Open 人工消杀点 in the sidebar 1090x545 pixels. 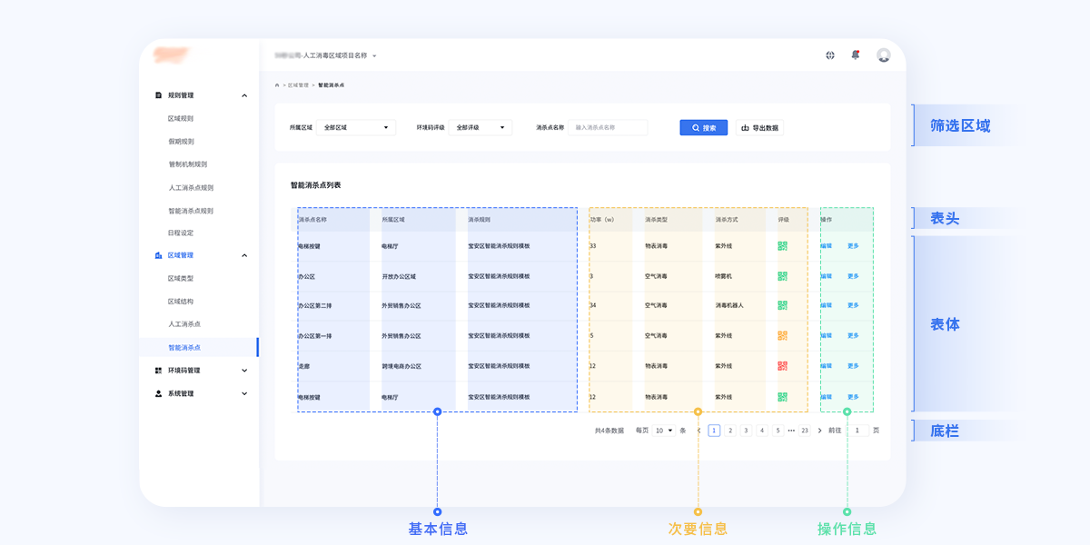tap(184, 324)
